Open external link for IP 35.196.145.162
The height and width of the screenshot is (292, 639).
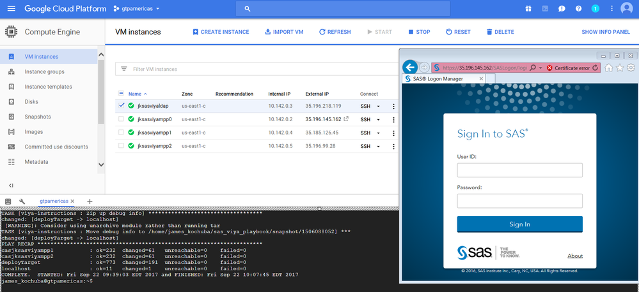pyautogui.click(x=346, y=119)
